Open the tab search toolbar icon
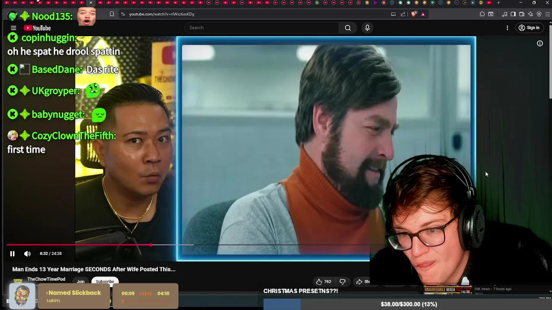Screen dimensions: 552x310 491,14
